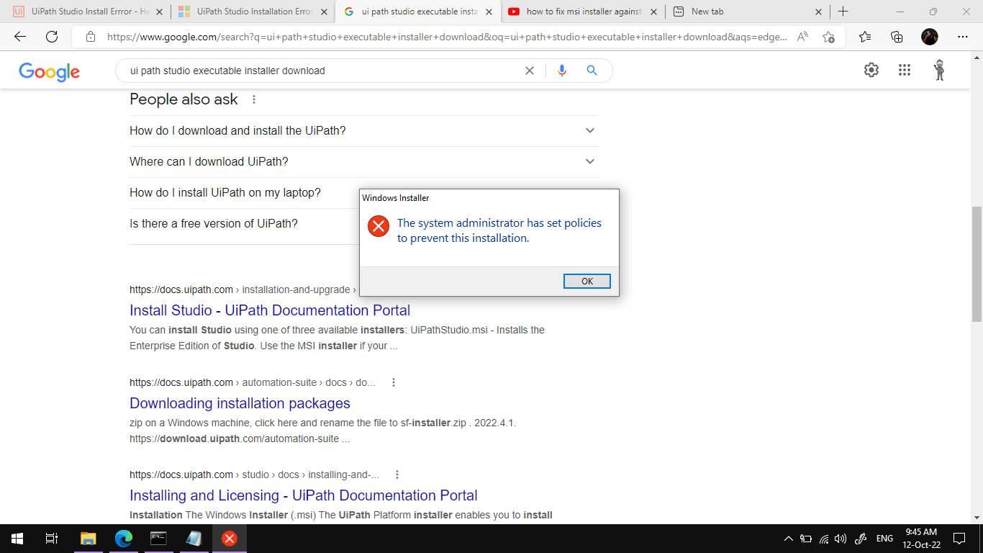Click the Google search input field
This screenshot has height=553, width=983.
324,71
